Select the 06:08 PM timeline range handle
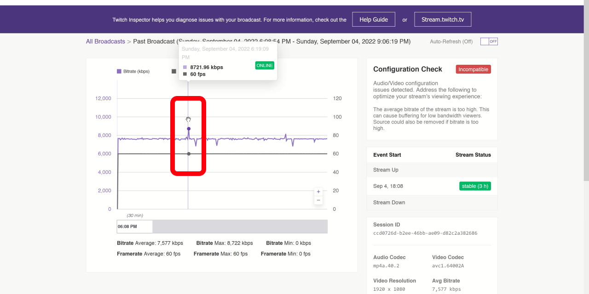 click(x=134, y=226)
